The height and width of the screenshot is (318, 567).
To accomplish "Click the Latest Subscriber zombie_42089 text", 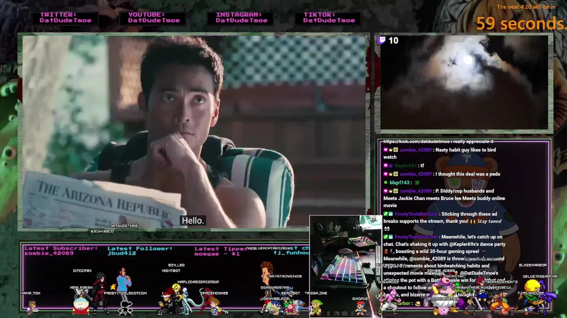I will click(61, 250).
